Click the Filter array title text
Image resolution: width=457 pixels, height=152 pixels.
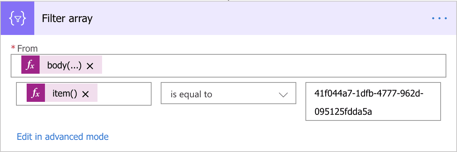(67, 18)
